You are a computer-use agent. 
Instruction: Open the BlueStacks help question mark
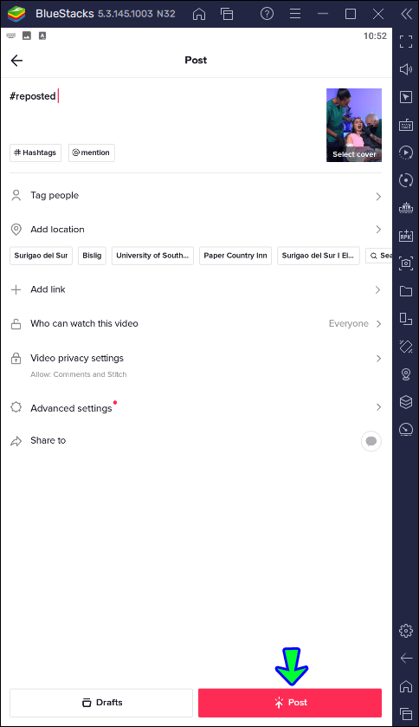[268, 14]
